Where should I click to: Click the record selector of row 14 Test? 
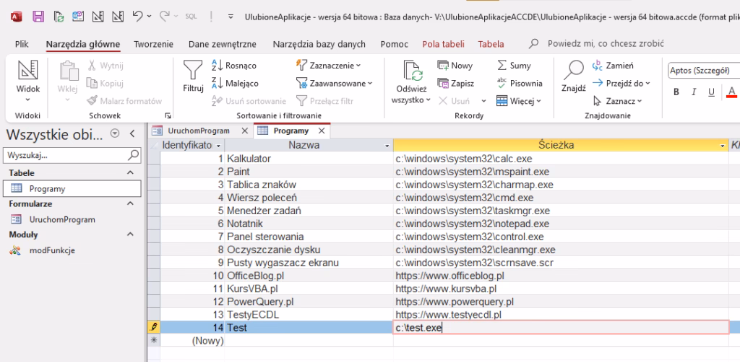[154, 327]
